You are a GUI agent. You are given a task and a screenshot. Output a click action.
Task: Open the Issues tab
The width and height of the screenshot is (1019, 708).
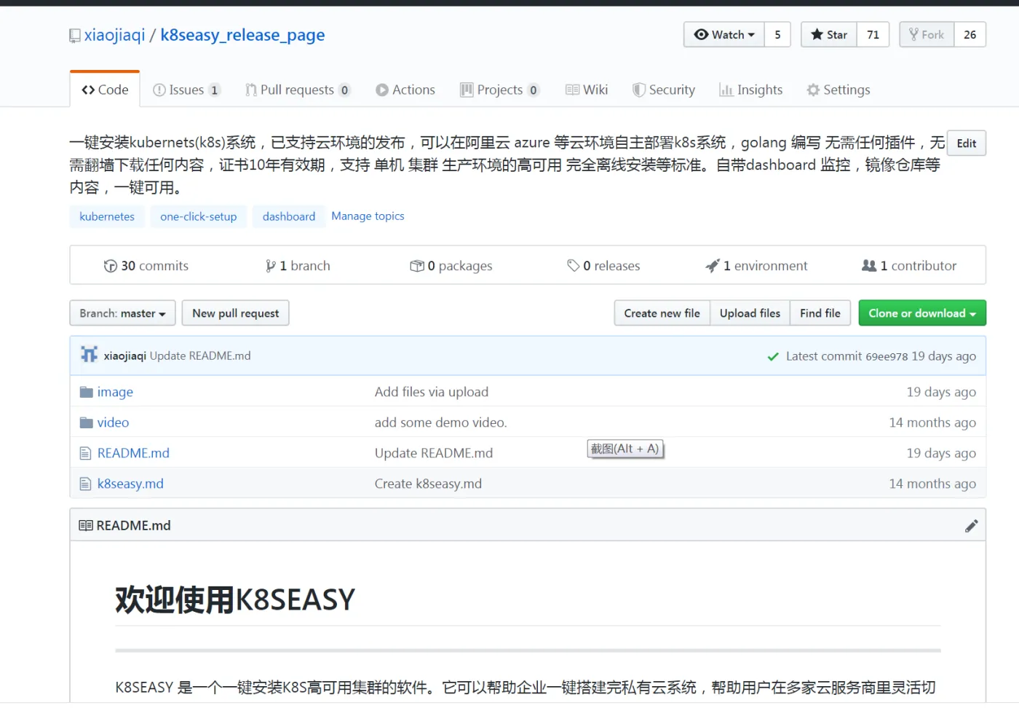(x=186, y=90)
